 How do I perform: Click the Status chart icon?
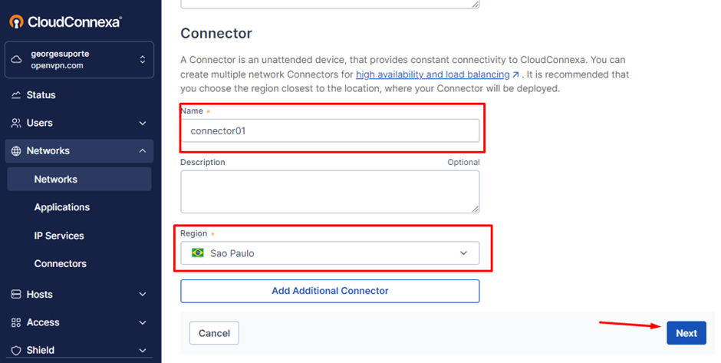pos(16,95)
